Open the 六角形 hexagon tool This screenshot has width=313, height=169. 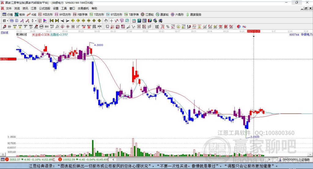click(177, 15)
